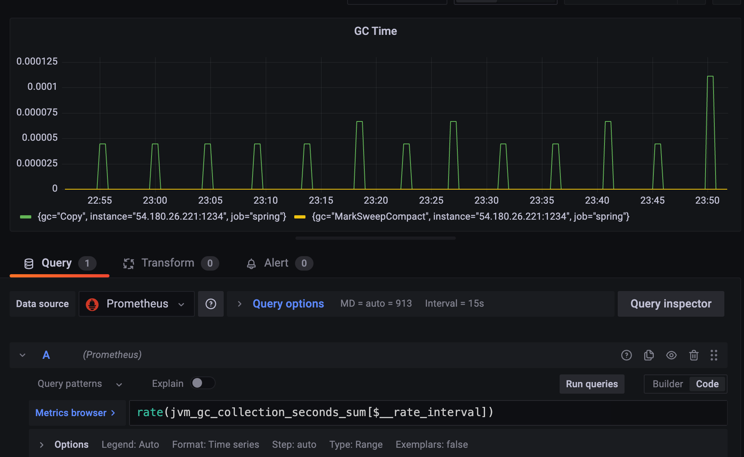Click the Legend: Auto option text

(x=130, y=445)
